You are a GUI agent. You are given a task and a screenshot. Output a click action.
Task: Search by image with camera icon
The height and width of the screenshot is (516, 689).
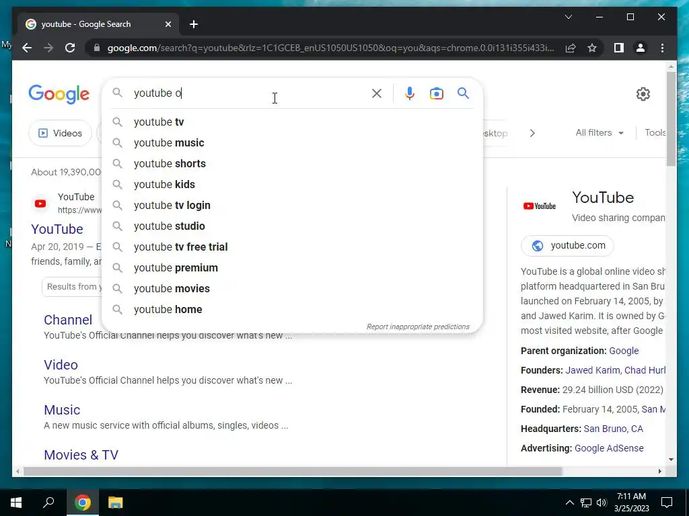(x=436, y=93)
